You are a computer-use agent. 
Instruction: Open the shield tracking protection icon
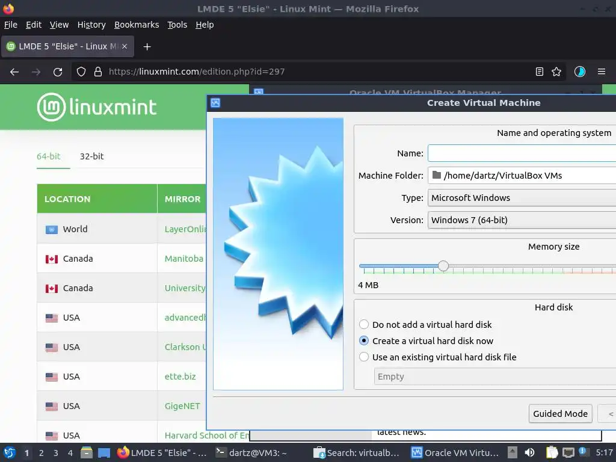(x=81, y=72)
